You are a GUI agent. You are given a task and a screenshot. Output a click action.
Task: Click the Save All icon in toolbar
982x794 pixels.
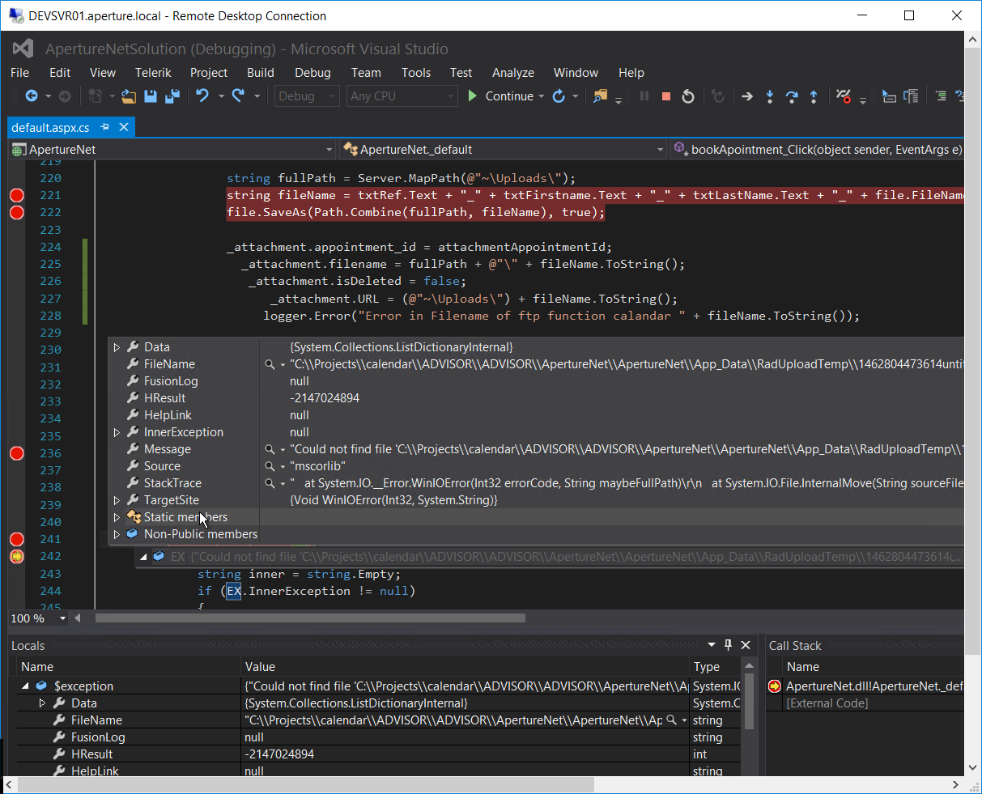172,96
